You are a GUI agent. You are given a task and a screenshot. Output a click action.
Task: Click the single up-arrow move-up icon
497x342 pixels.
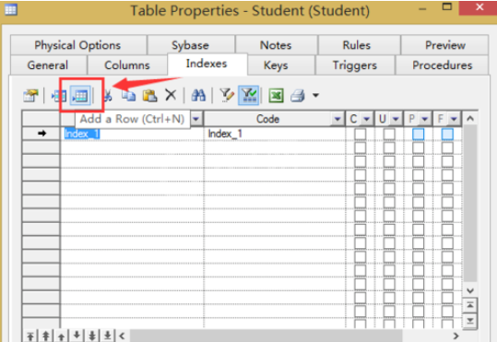pos(61,336)
